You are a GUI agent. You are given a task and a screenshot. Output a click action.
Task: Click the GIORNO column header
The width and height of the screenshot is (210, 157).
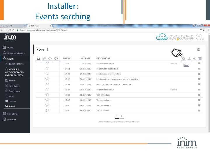(85, 58)
